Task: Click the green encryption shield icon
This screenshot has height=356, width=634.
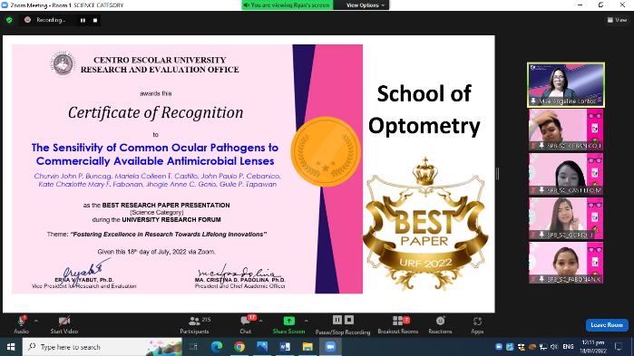Action: [9, 20]
